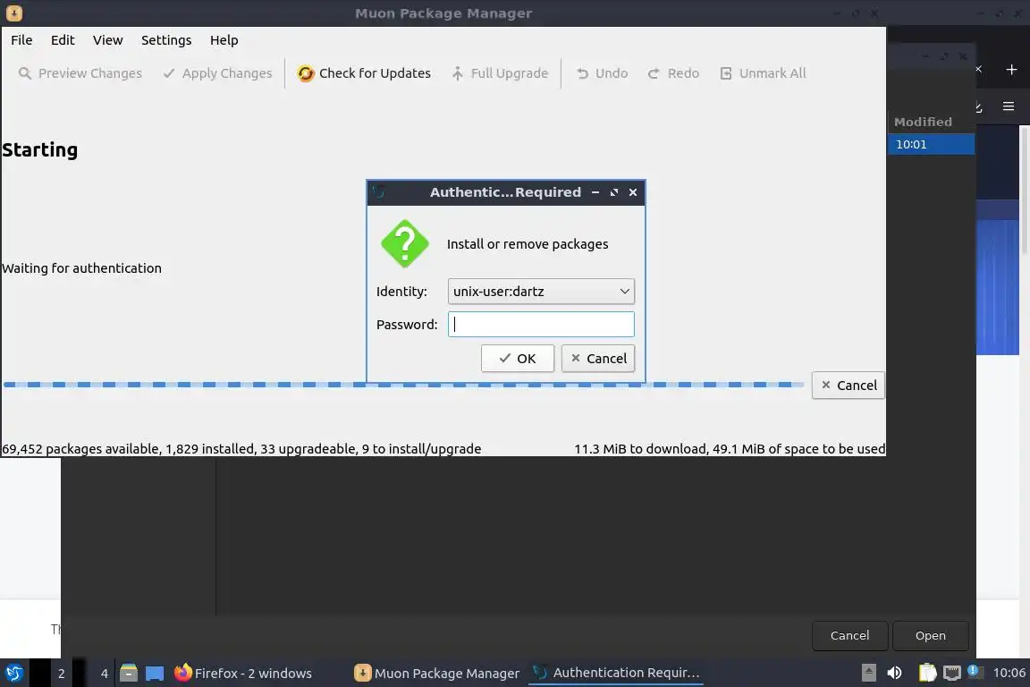1030x687 pixels.
Task: Switch to desktop 4 in the pager
Action: tap(104, 674)
